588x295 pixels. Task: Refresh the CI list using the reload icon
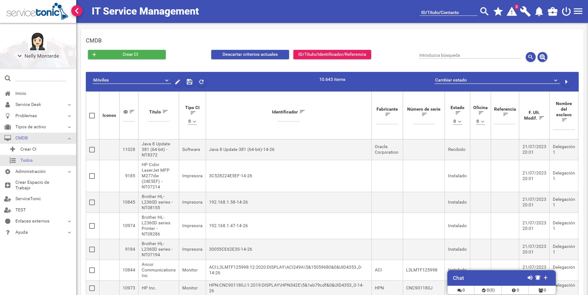click(x=201, y=82)
